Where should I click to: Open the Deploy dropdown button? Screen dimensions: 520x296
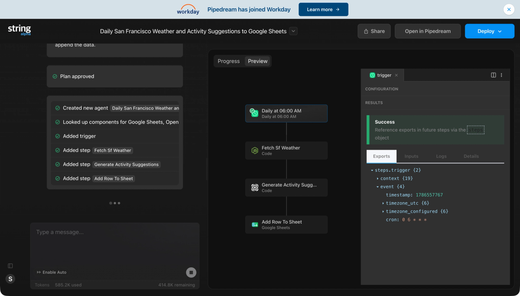tap(489, 31)
